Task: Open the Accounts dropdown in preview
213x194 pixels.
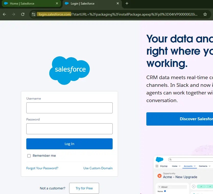Action: 189,166
